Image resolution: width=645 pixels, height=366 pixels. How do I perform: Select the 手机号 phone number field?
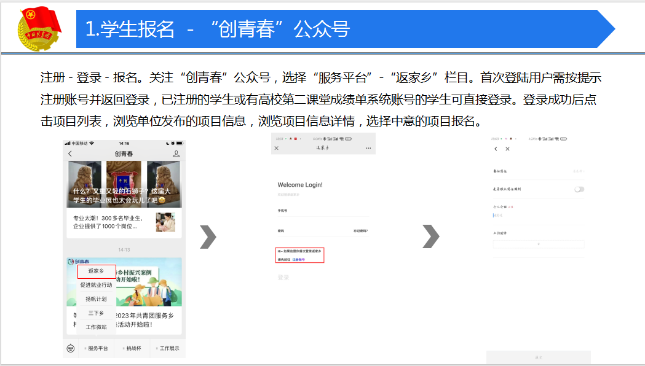coord(323,211)
